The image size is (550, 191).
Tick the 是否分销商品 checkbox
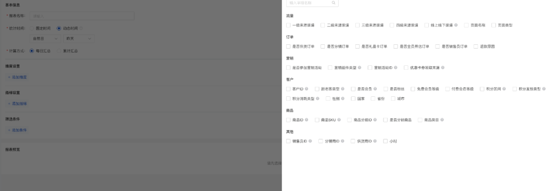386,120
